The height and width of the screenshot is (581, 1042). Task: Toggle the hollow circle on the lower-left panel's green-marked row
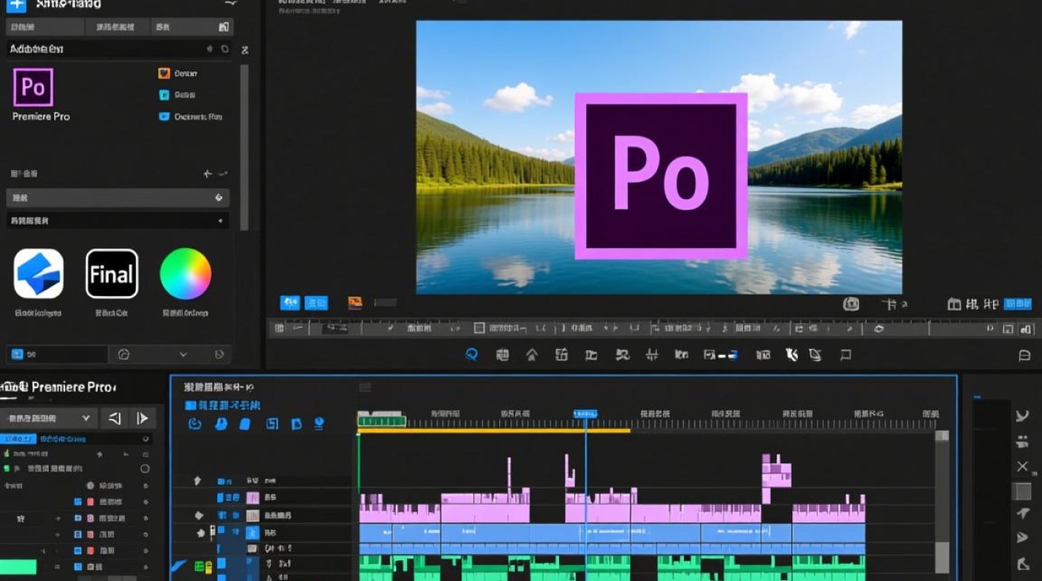[144, 469]
